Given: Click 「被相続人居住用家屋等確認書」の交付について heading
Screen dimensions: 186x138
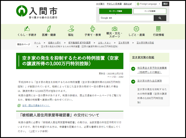Looking at the screenshot, I should point(70,115).
